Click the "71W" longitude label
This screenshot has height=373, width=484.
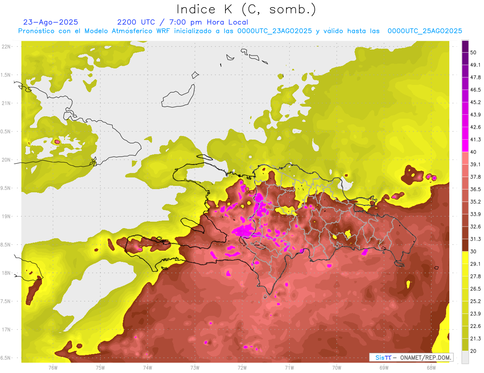289,367
